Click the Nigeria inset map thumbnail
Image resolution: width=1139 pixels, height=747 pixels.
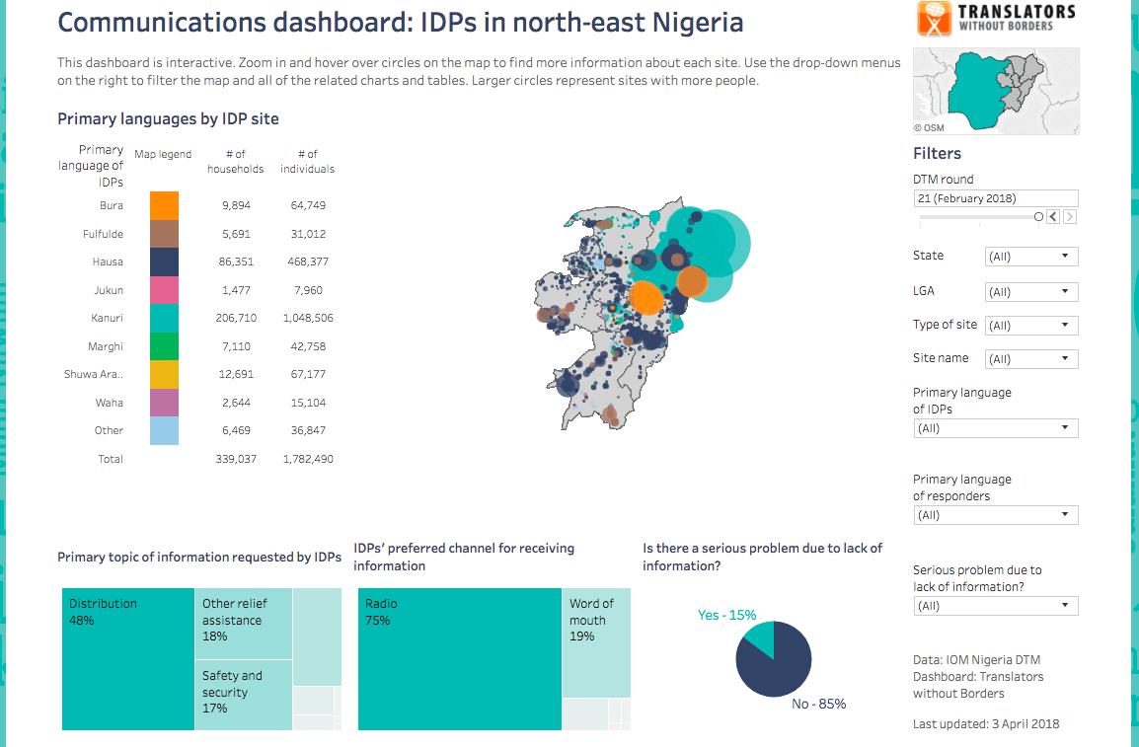(995, 91)
